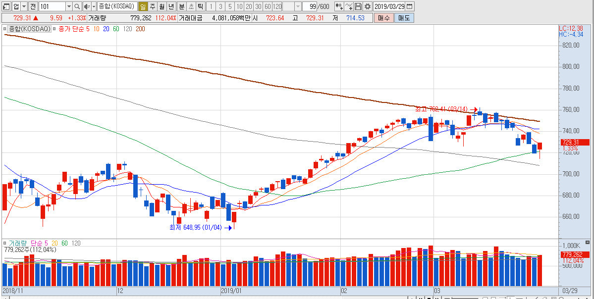Click the 거래대금 trading value label
This screenshot has width=594, height=299.
point(191,18)
